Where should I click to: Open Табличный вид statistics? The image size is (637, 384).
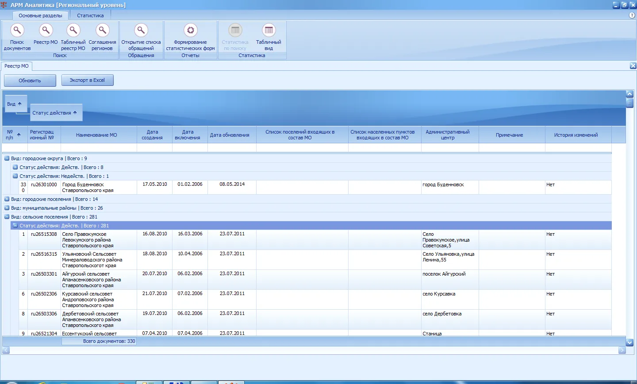269,37
